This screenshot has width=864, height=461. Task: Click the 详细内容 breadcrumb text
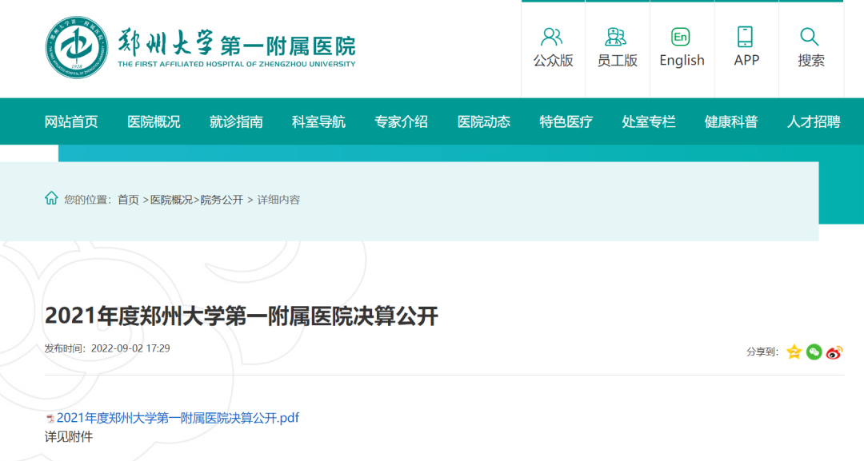(279, 200)
